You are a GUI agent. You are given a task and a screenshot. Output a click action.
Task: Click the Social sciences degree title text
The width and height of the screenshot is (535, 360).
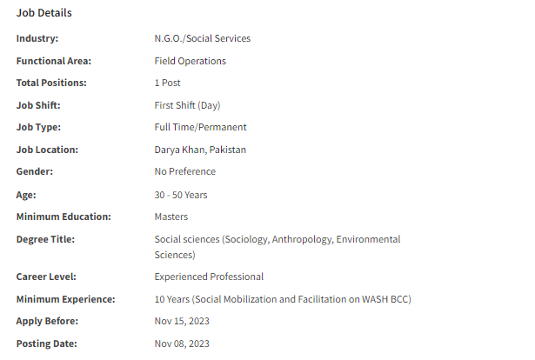click(x=278, y=247)
